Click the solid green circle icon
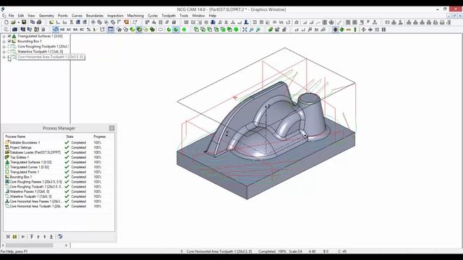The height and width of the screenshot is (260, 463). (184, 30)
